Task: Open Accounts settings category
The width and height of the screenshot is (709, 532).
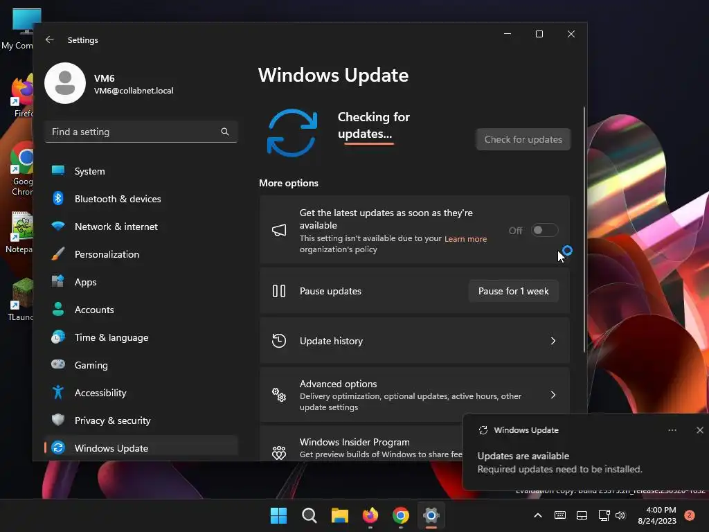Action: coord(141,310)
